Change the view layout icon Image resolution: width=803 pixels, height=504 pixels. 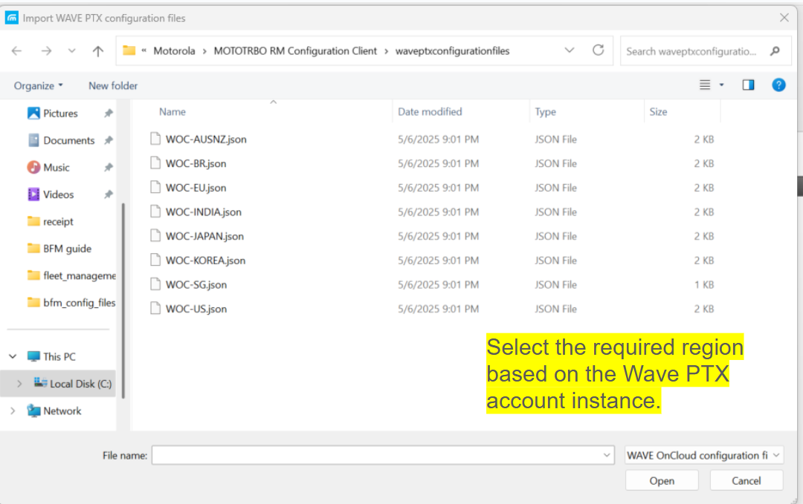705,85
